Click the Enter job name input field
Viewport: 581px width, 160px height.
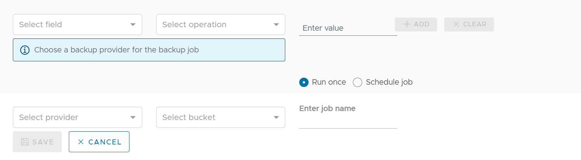coord(348,122)
